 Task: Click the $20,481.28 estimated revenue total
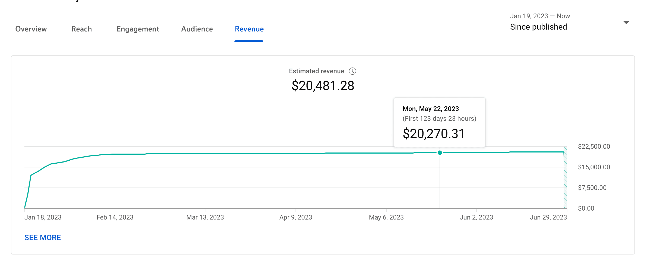coord(323,86)
